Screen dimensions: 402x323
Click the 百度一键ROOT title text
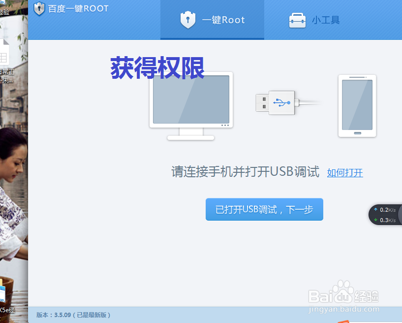click(78, 9)
